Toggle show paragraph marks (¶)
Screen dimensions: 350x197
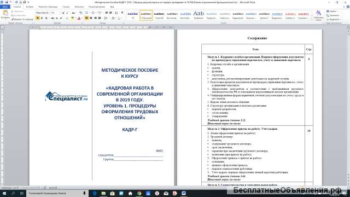122,13
